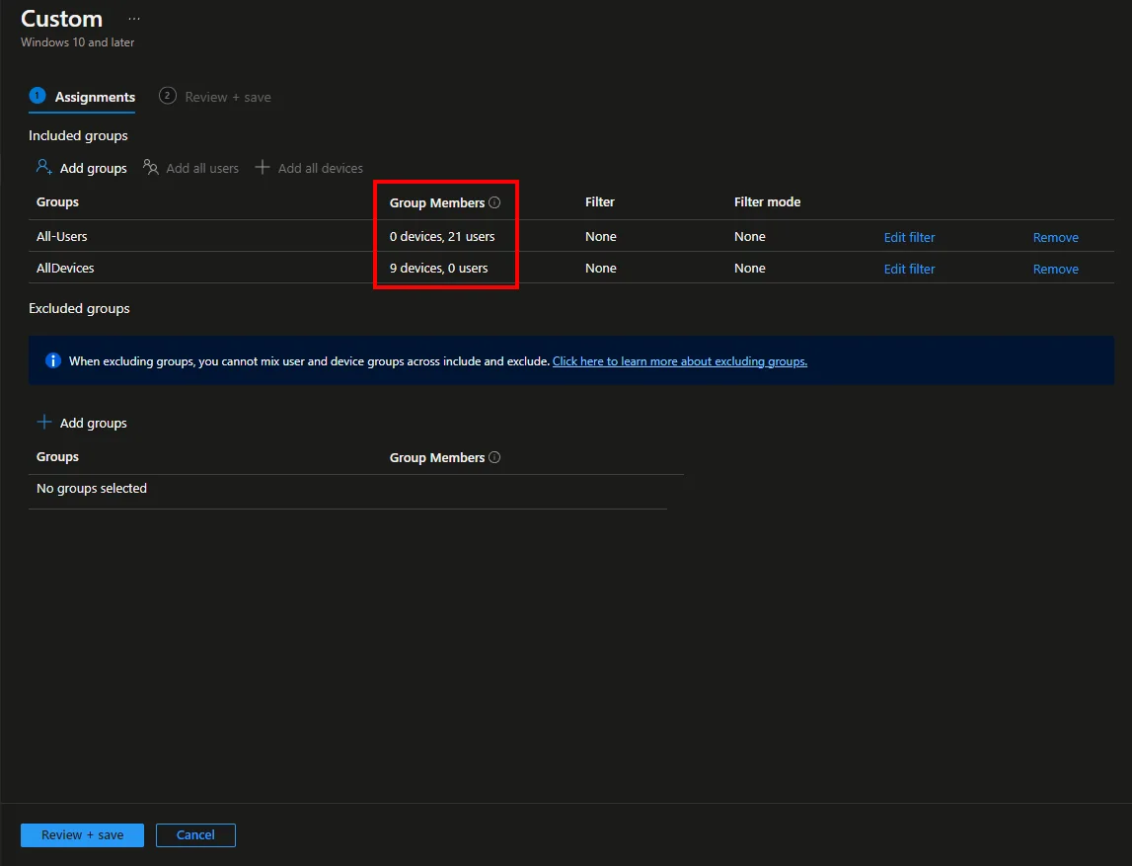1132x866 pixels.
Task: Click the Cancel button
Action: coord(195,835)
